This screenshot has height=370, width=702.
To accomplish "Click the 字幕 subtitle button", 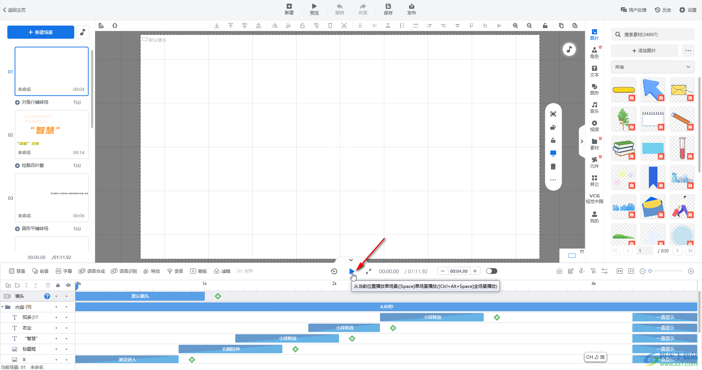I will tap(64, 271).
